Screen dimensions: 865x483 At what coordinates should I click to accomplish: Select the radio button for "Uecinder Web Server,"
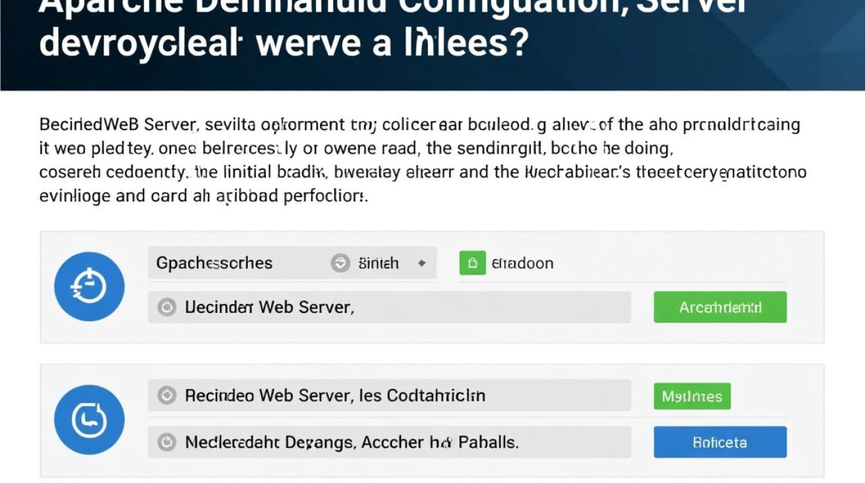(167, 307)
